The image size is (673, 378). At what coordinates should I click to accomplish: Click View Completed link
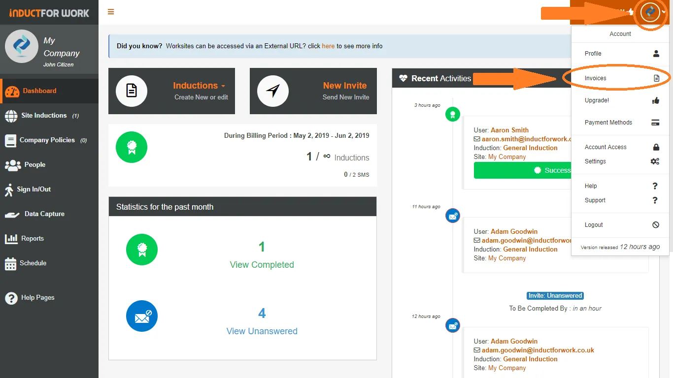(262, 265)
